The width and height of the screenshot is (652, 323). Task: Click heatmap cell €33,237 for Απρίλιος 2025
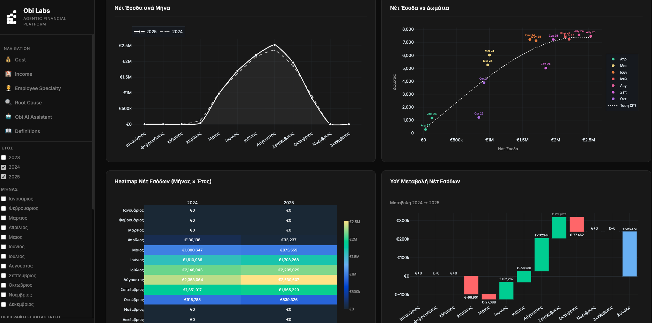pyautogui.click(x=289, y=240)
